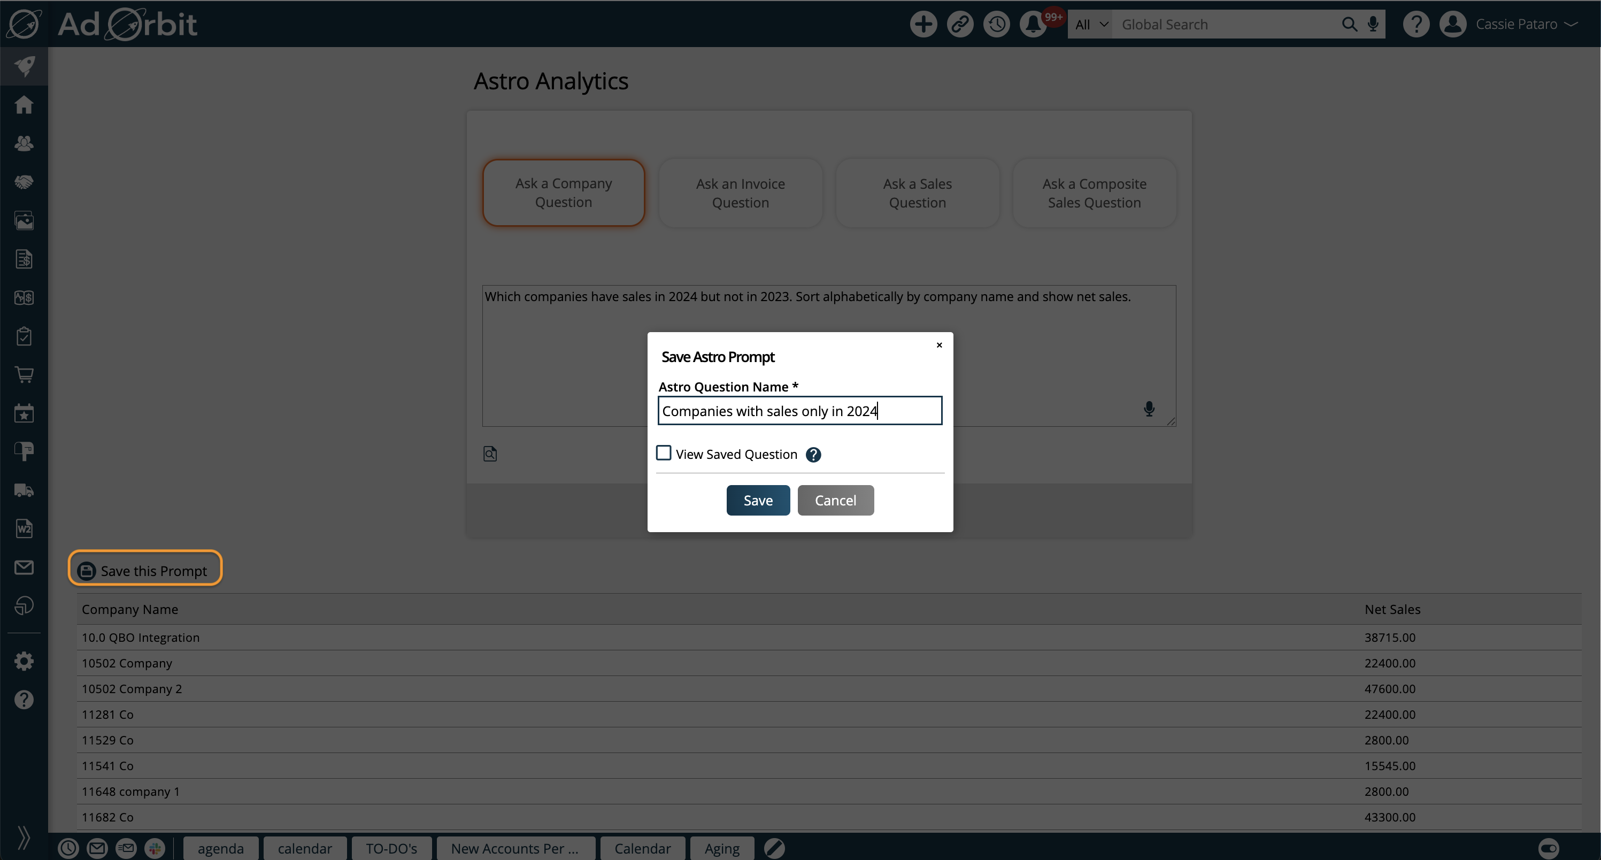Click the first envelope icon in bottom bar
This screenshot has width=1601, height=860.
pyautogui.click(x=97, y=848)
